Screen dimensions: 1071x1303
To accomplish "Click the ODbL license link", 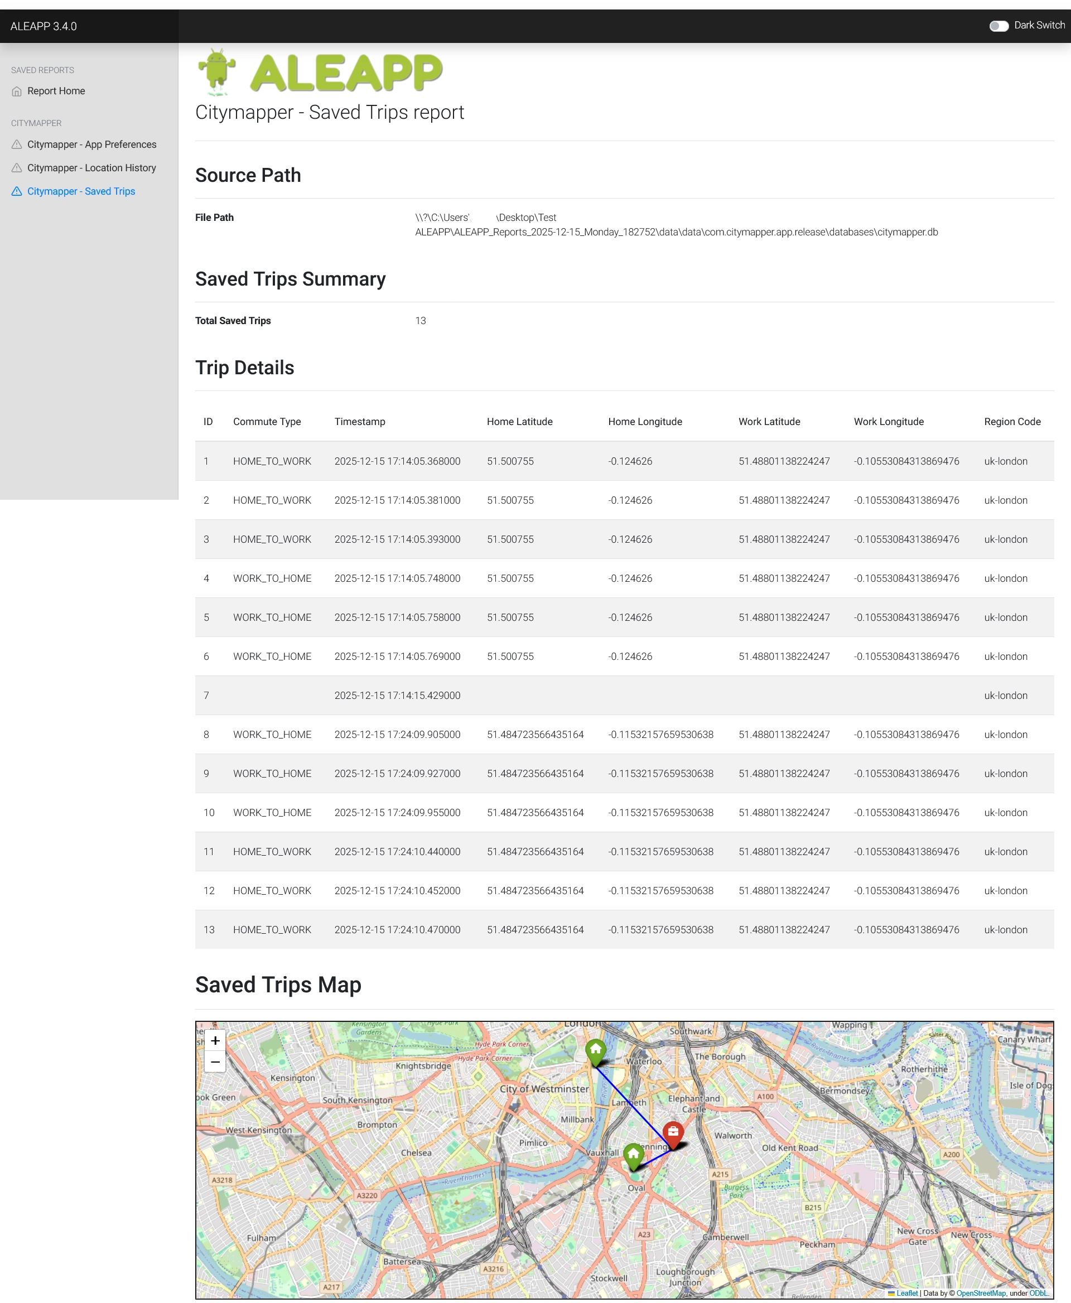I will [x=1038, y=1293].
